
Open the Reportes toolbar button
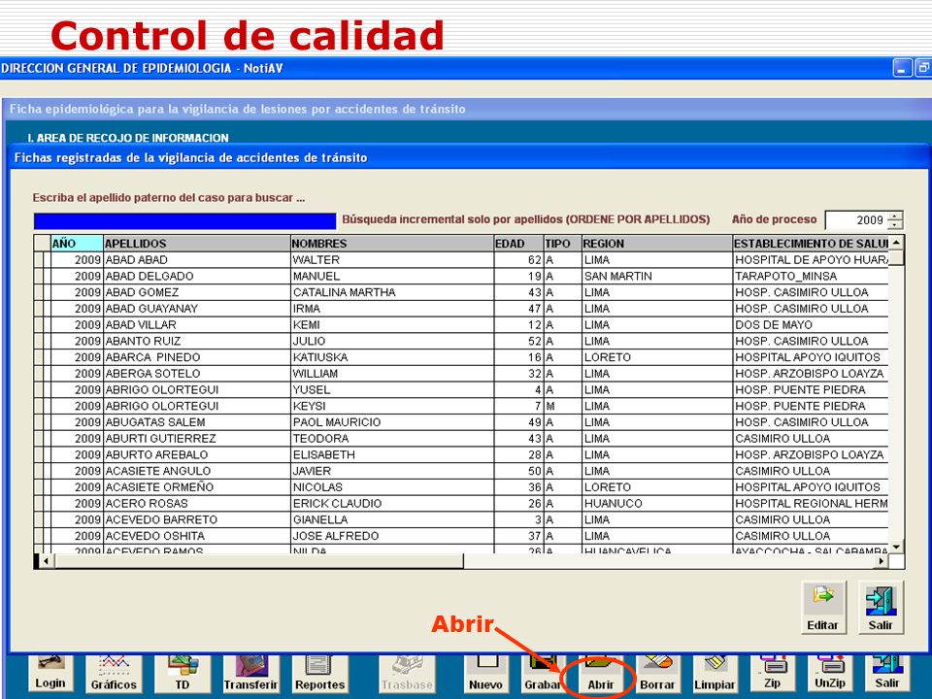[x=319, y=674]
